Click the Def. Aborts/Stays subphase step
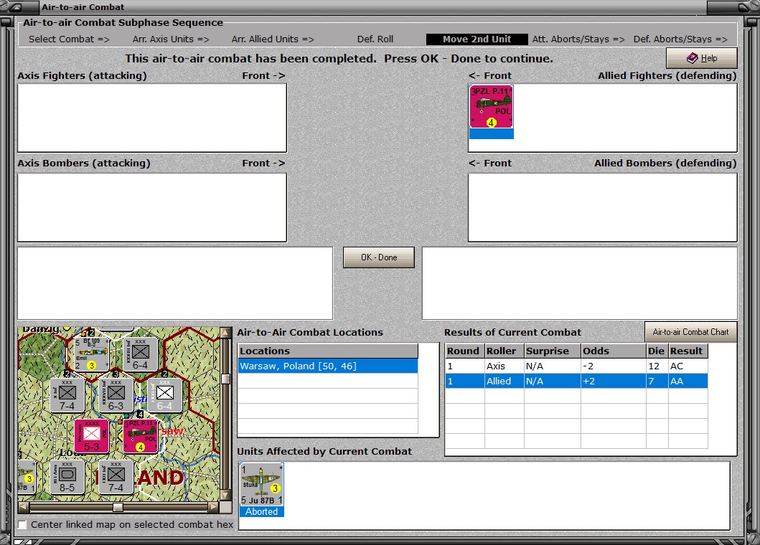 point(680,39)
